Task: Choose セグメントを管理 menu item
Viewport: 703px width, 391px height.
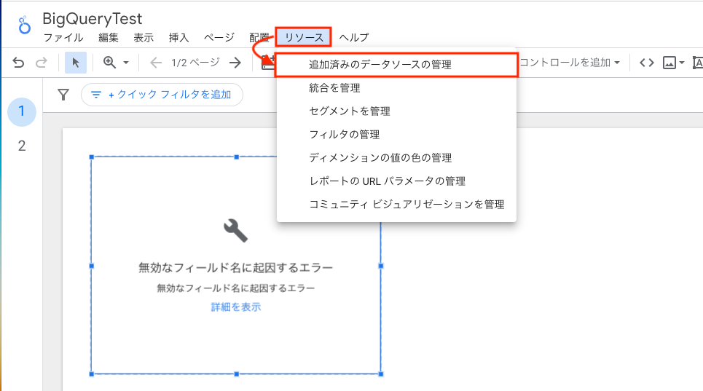Action: [396, 111]
